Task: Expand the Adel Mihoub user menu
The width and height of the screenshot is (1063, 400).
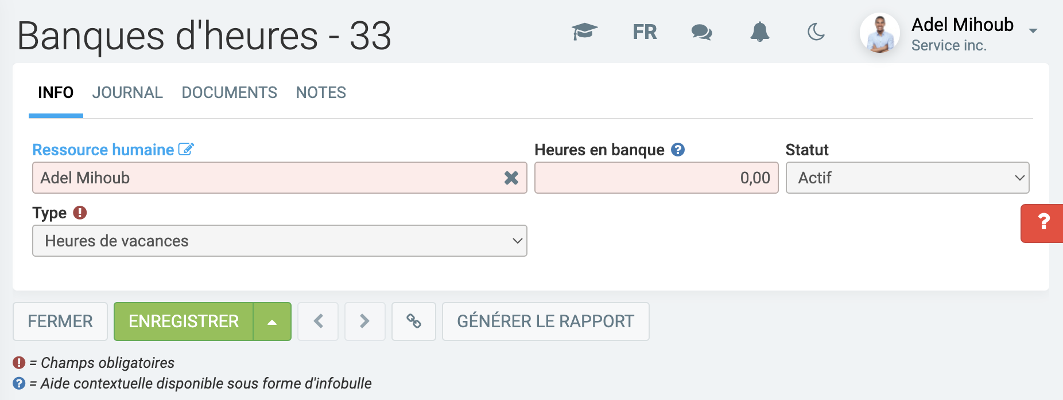Action: 1033,31
